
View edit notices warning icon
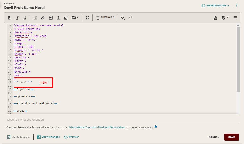tap(216, 18)
